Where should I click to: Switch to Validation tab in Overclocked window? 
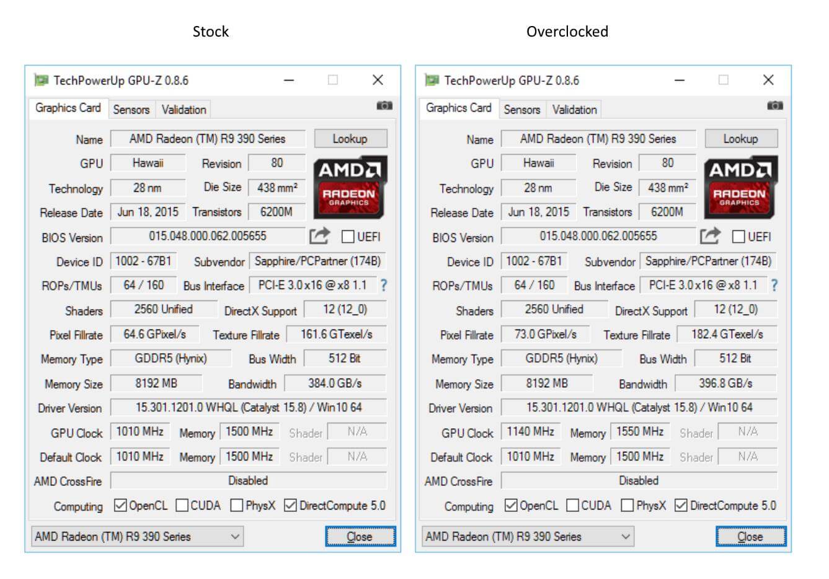[574, 110]
